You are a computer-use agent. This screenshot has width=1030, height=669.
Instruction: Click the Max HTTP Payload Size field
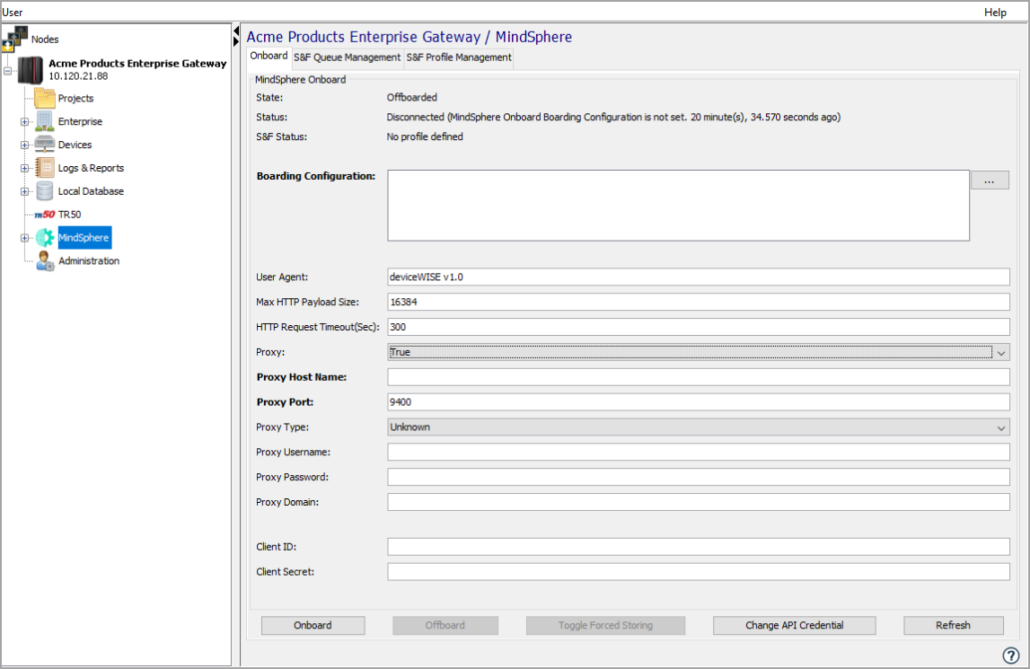pyautogui.click(x=699, y=302)
